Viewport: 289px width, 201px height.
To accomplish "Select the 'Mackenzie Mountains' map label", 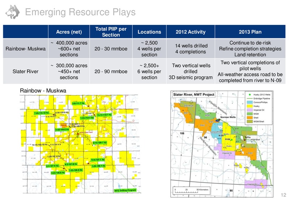I will coord(208,146).
